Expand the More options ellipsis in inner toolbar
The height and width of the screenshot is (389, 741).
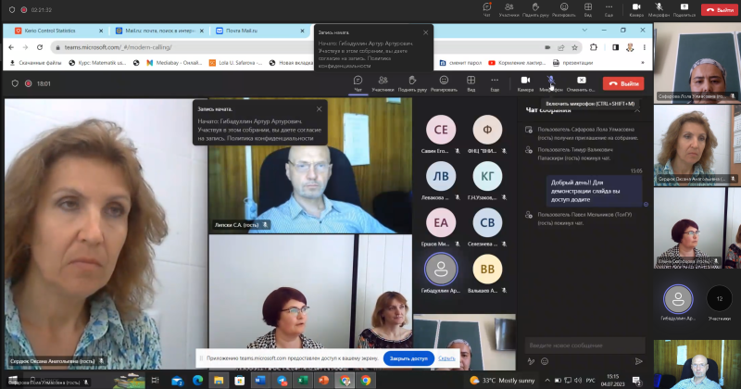click(x=495, y=83)
